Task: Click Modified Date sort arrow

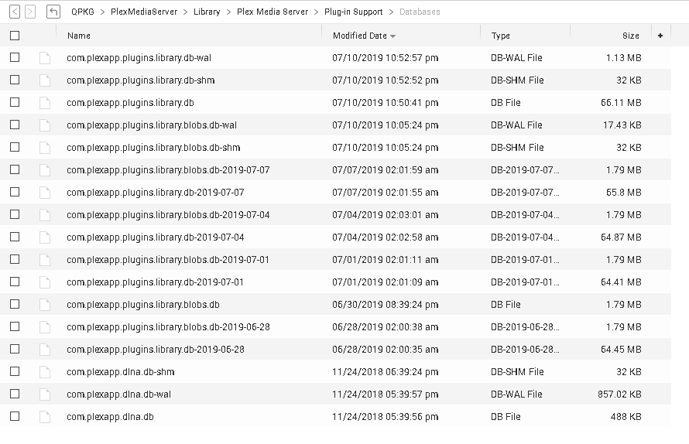Action: tap(393, 36)
